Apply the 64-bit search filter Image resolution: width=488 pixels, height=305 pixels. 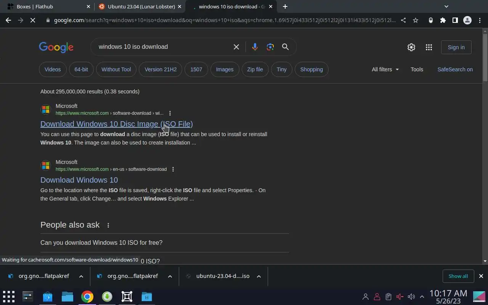(x=81, y=69)
